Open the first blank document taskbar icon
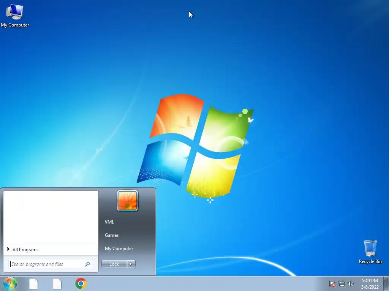 click(x=33, y=283)
